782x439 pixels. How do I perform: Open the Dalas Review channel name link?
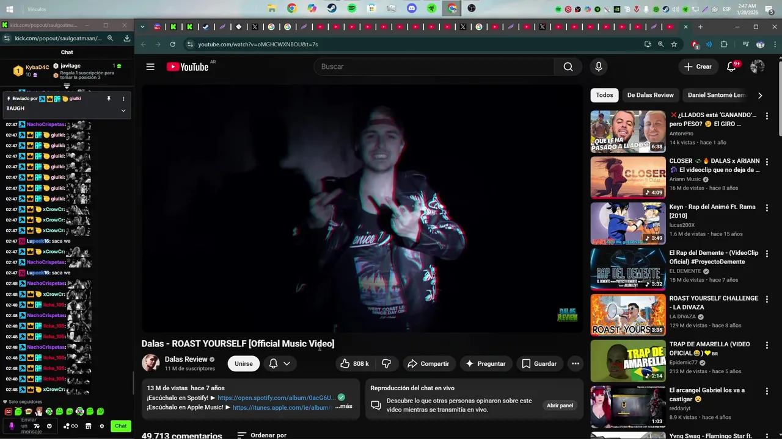pyautogui.click(x=186, y=359)
